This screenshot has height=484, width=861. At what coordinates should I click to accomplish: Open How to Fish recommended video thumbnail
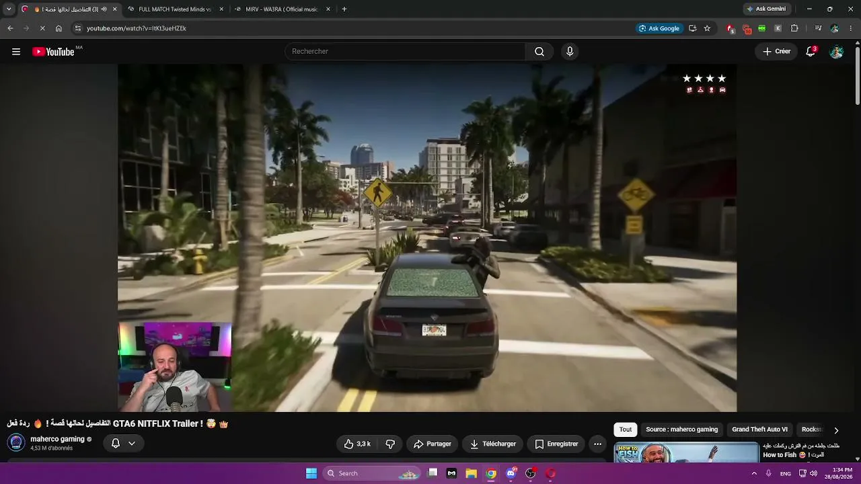pyautogui.click(x=686, y=453)
